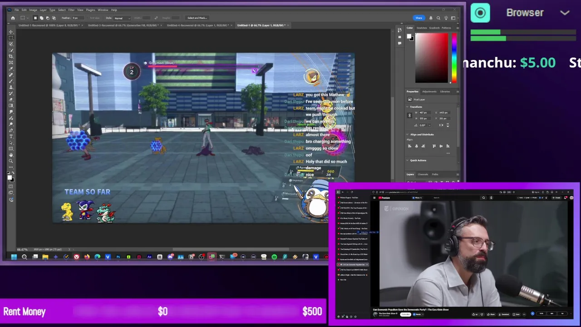Screen dimensions: 581x327
Task: Open Photoshop search magnifier icon
Action: (438, 18)
